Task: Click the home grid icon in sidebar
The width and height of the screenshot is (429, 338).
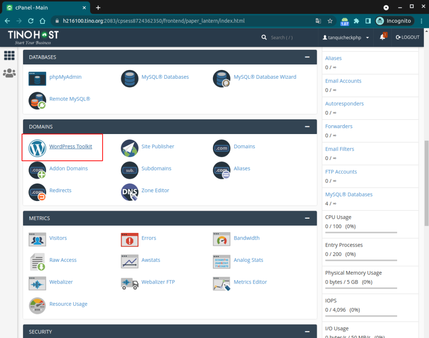Action: point(9,56)
